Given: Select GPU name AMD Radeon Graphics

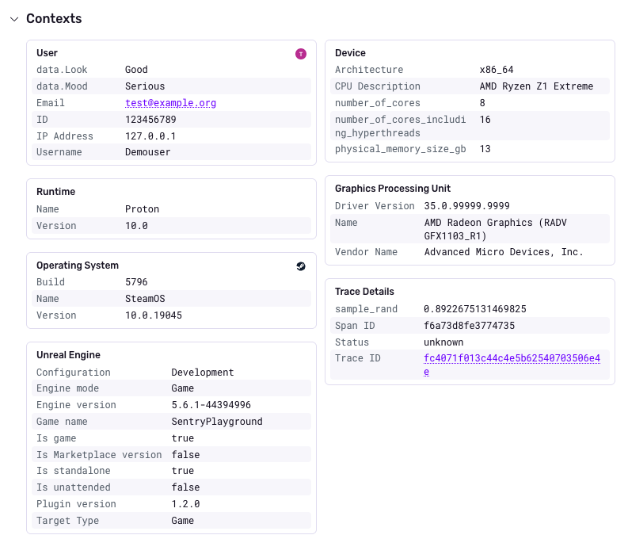Looking at the screenshot, I should pos(496,229).
